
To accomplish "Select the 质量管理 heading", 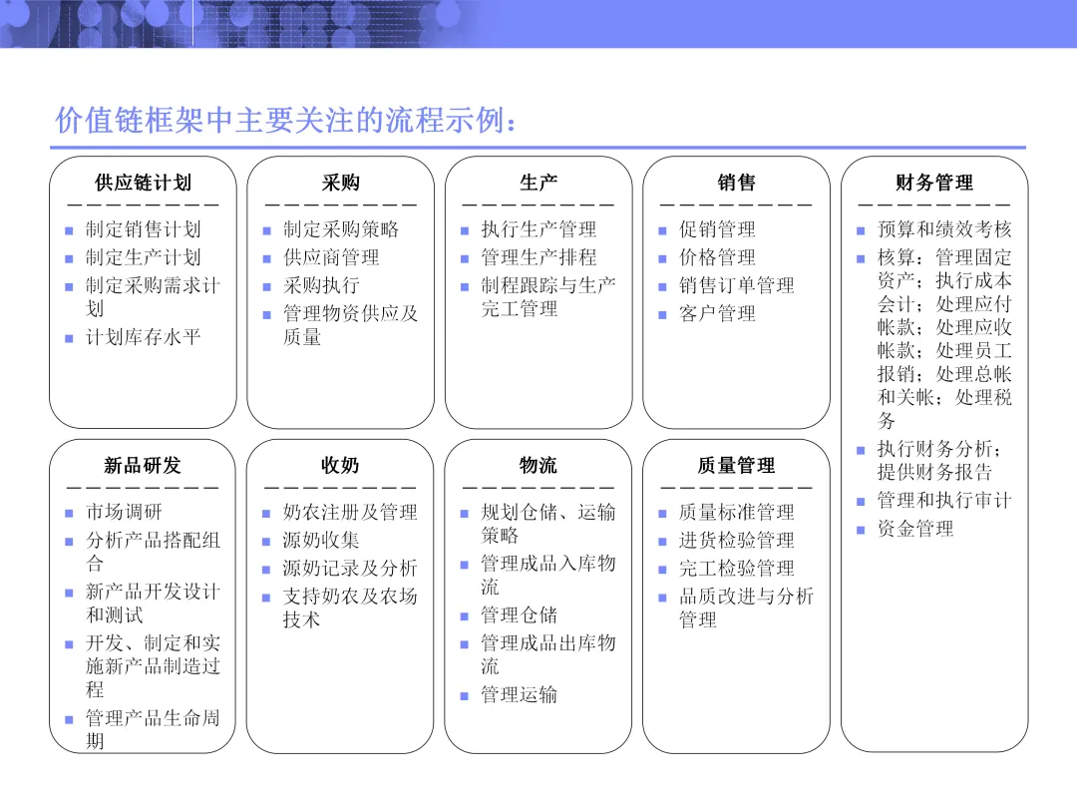I will point(736,466).
